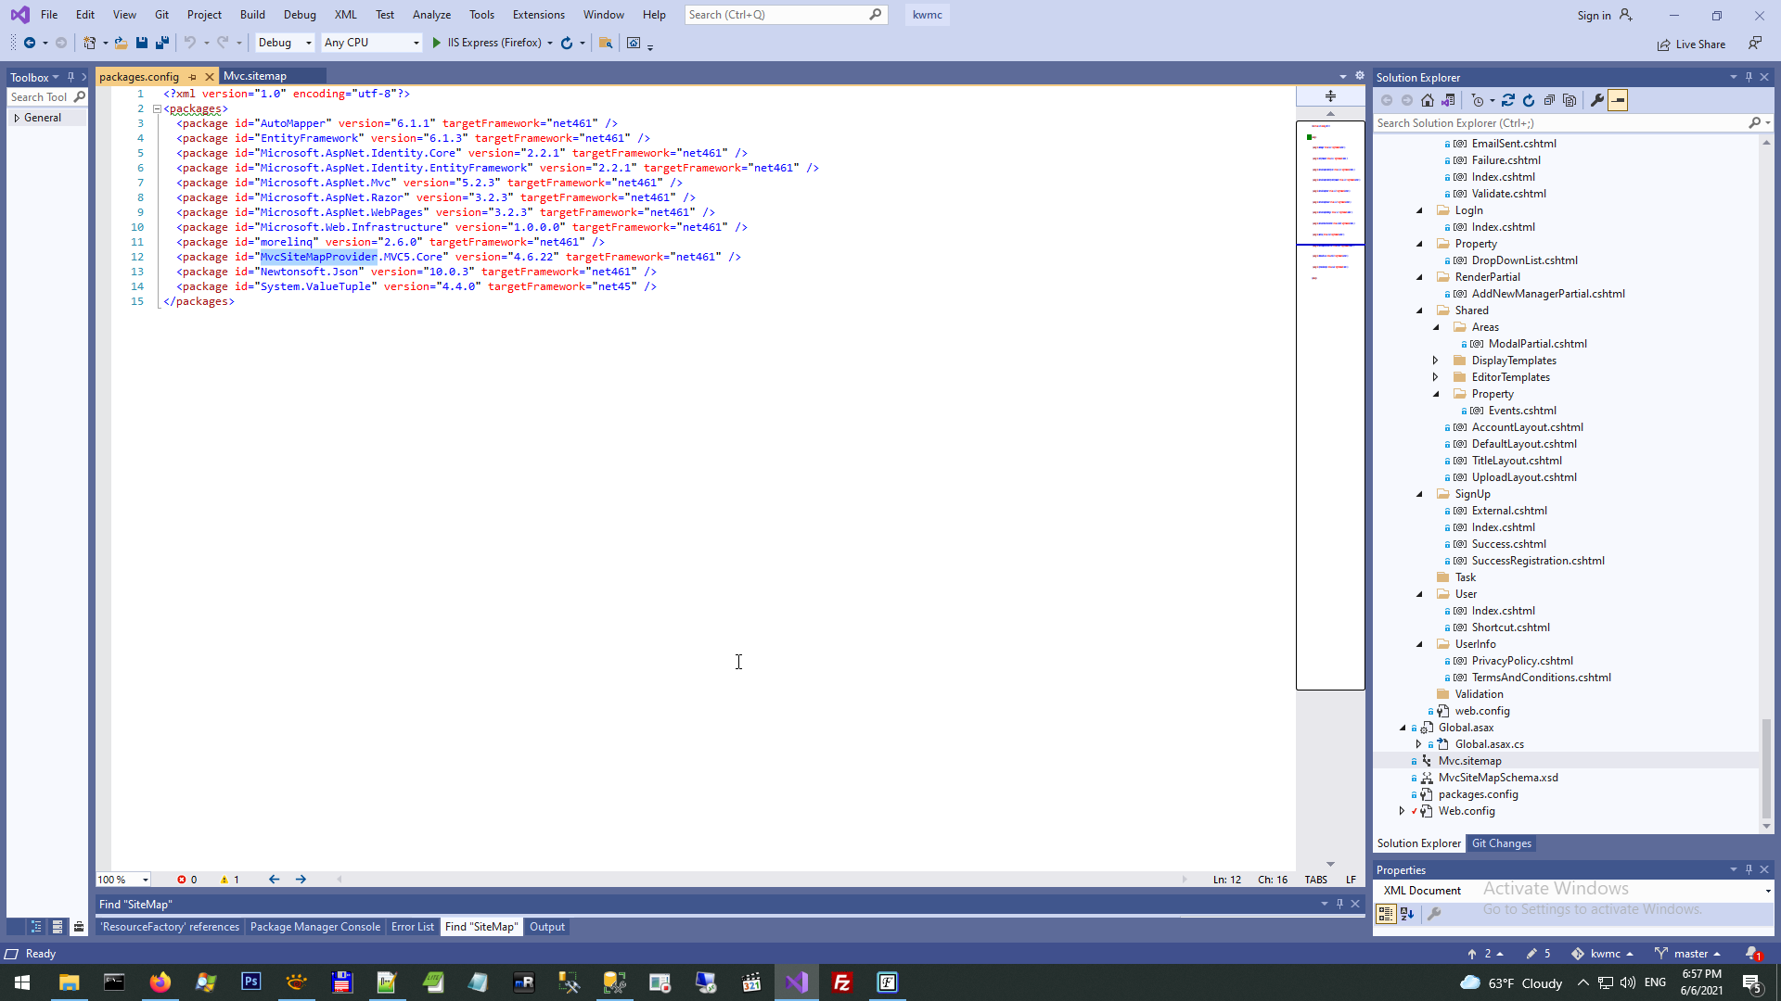This screenshot has width=1781, height=1001.
Task: Click Save All in the toolbar
Action: click(162, 43)
